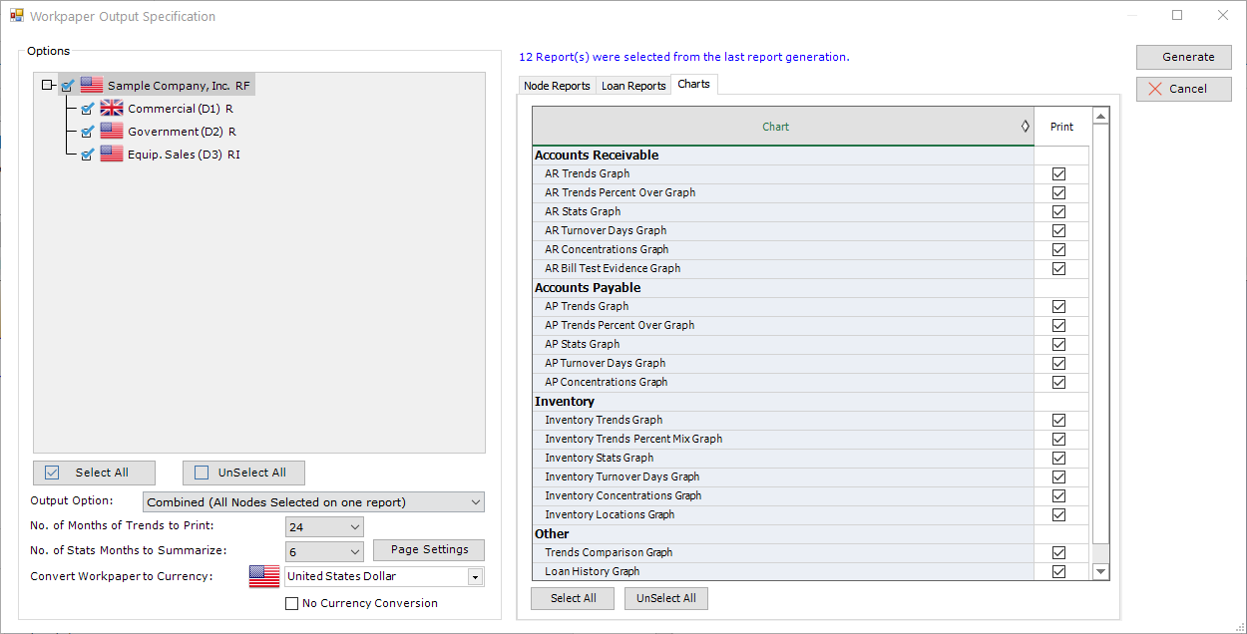Open the Output Option dropdown
The image size is (1247, 634).
[314, 502]
